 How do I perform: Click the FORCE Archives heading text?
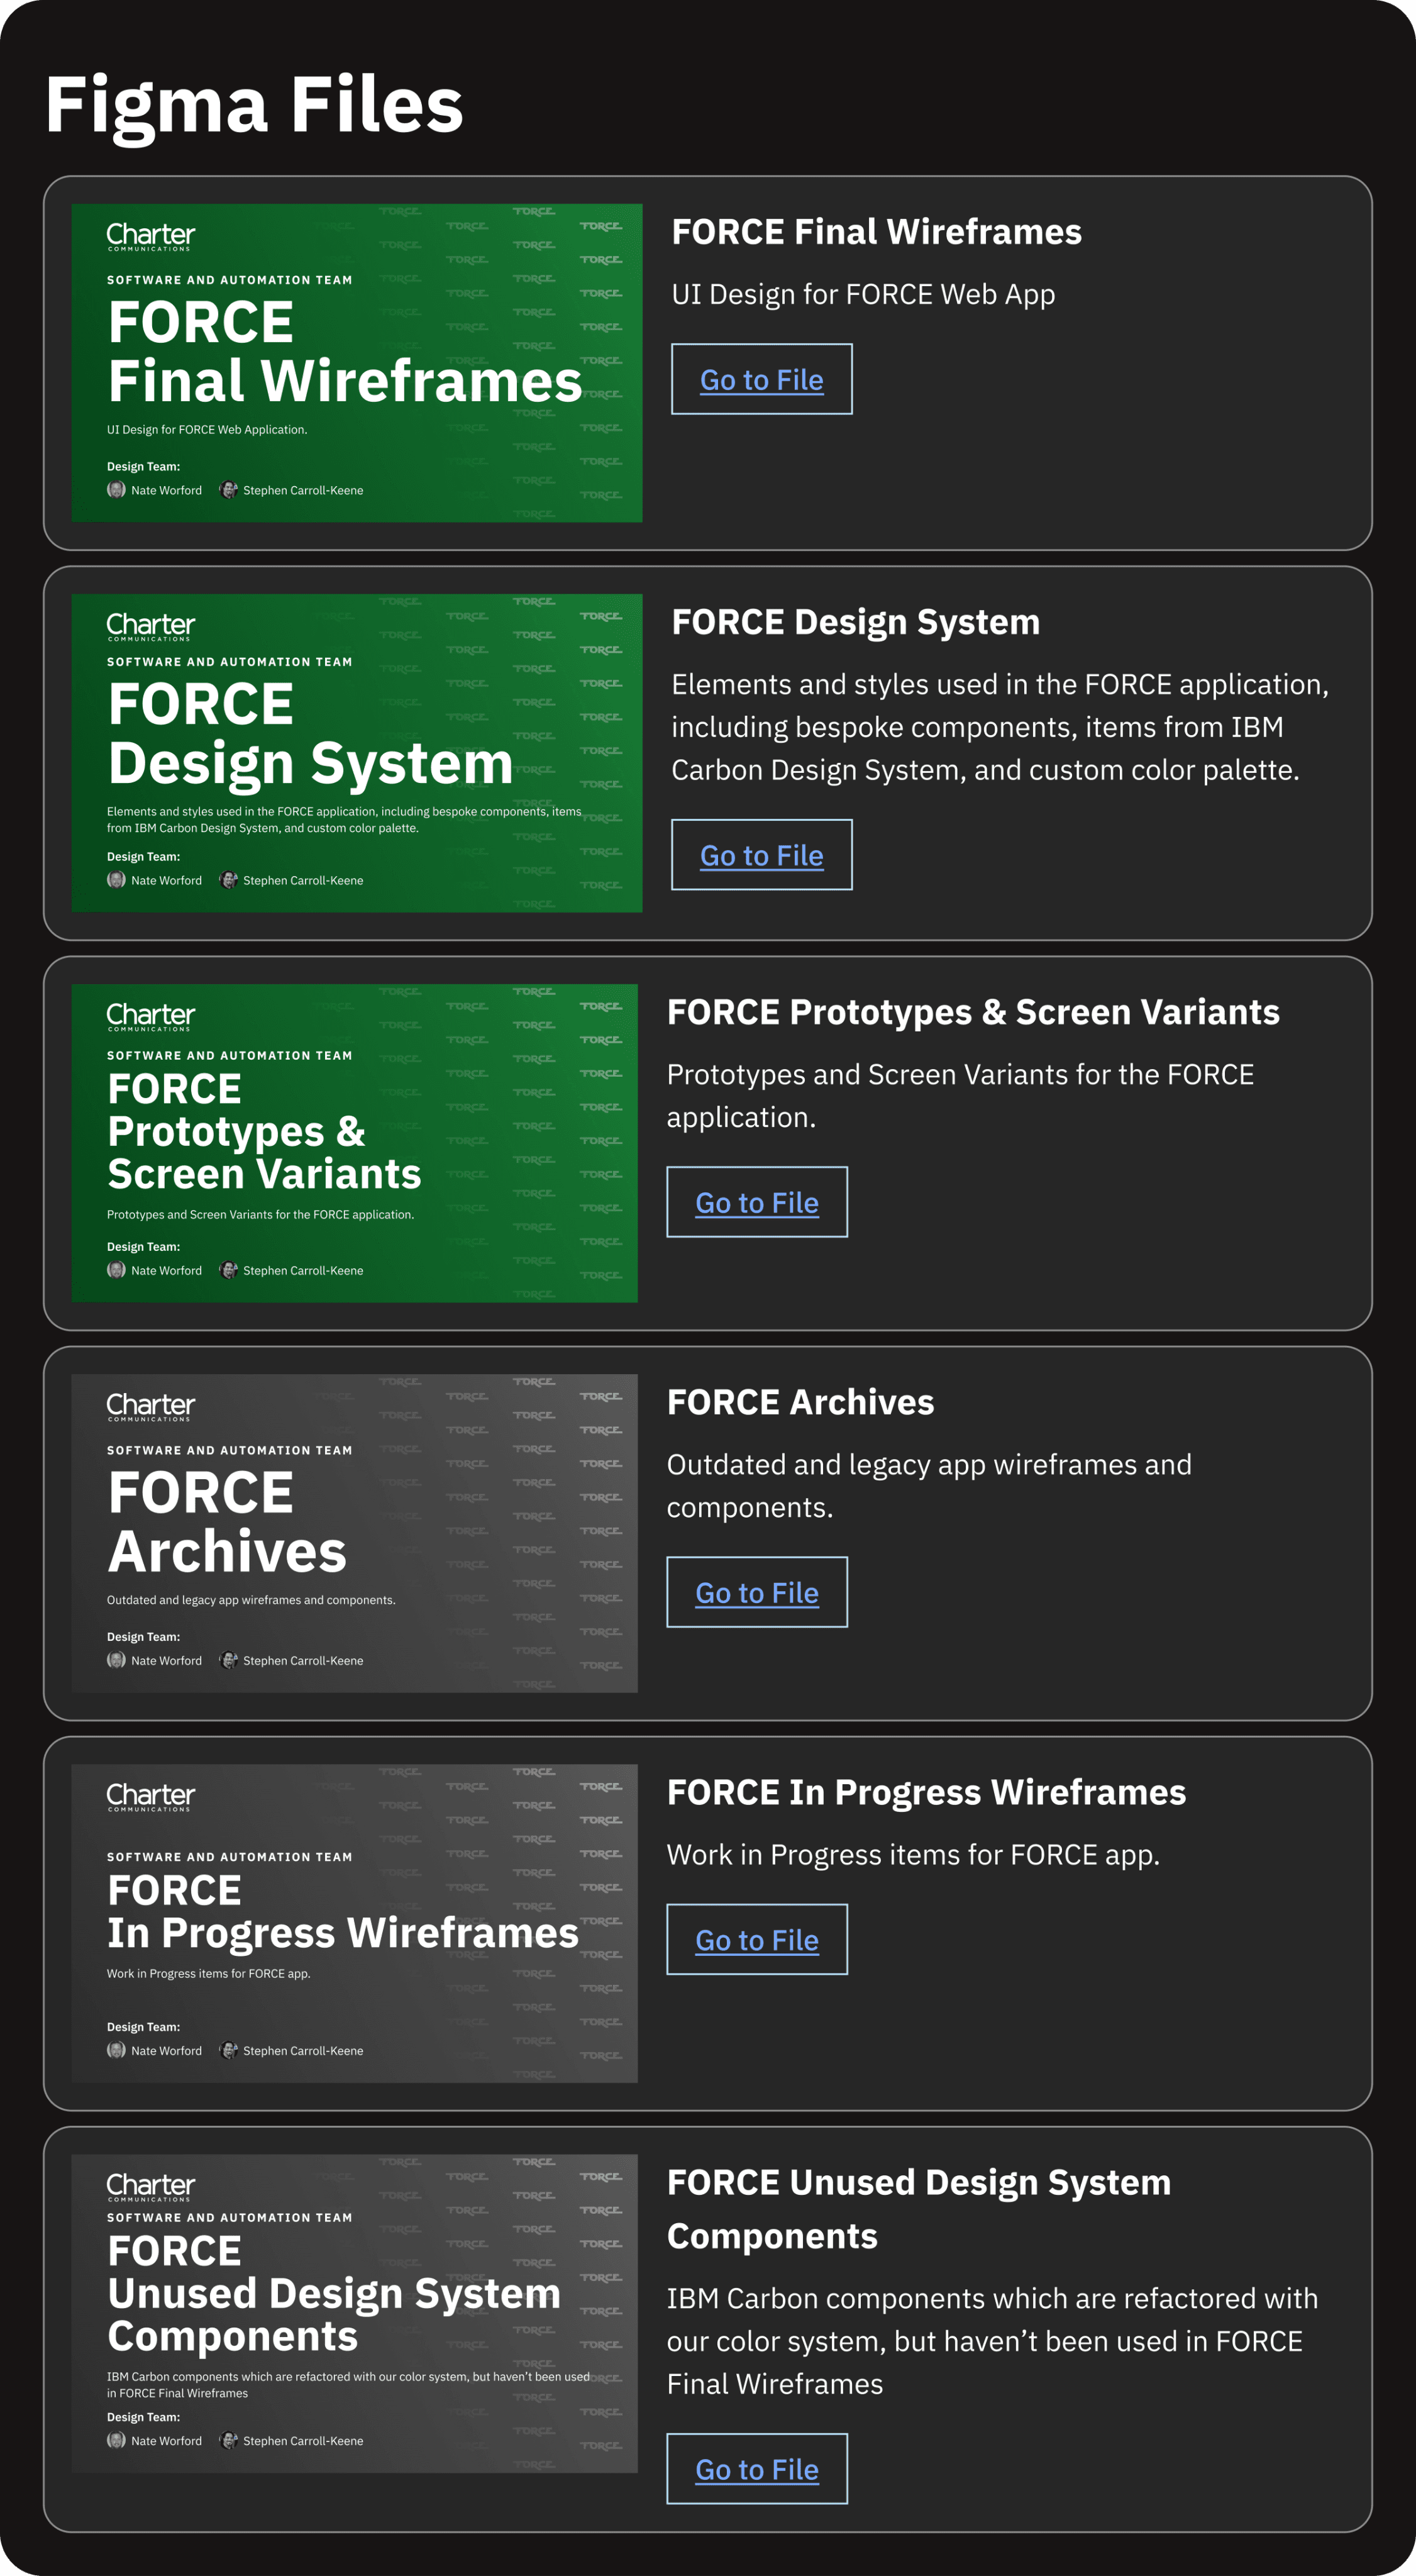pyautogui.click(x=800, y=1402)
